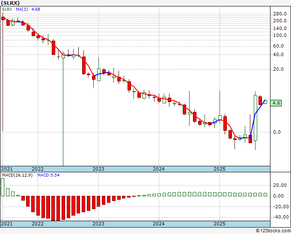Click the tall green candlestick in late 2025
Viewport: 291px width, 234px height.
(x=255, y=118)
